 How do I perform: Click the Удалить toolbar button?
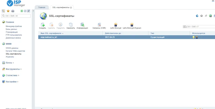tap(51, 26)
